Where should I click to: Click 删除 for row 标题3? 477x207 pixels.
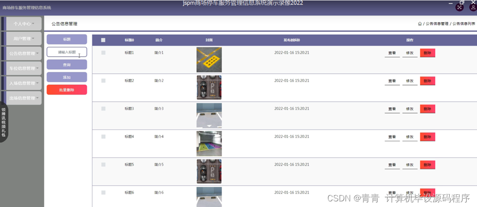pyautogui.click(x=427, y=109)
